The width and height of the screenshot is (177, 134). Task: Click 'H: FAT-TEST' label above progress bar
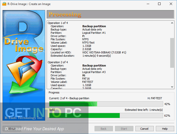pyautogui.click(x=155, y=98)
